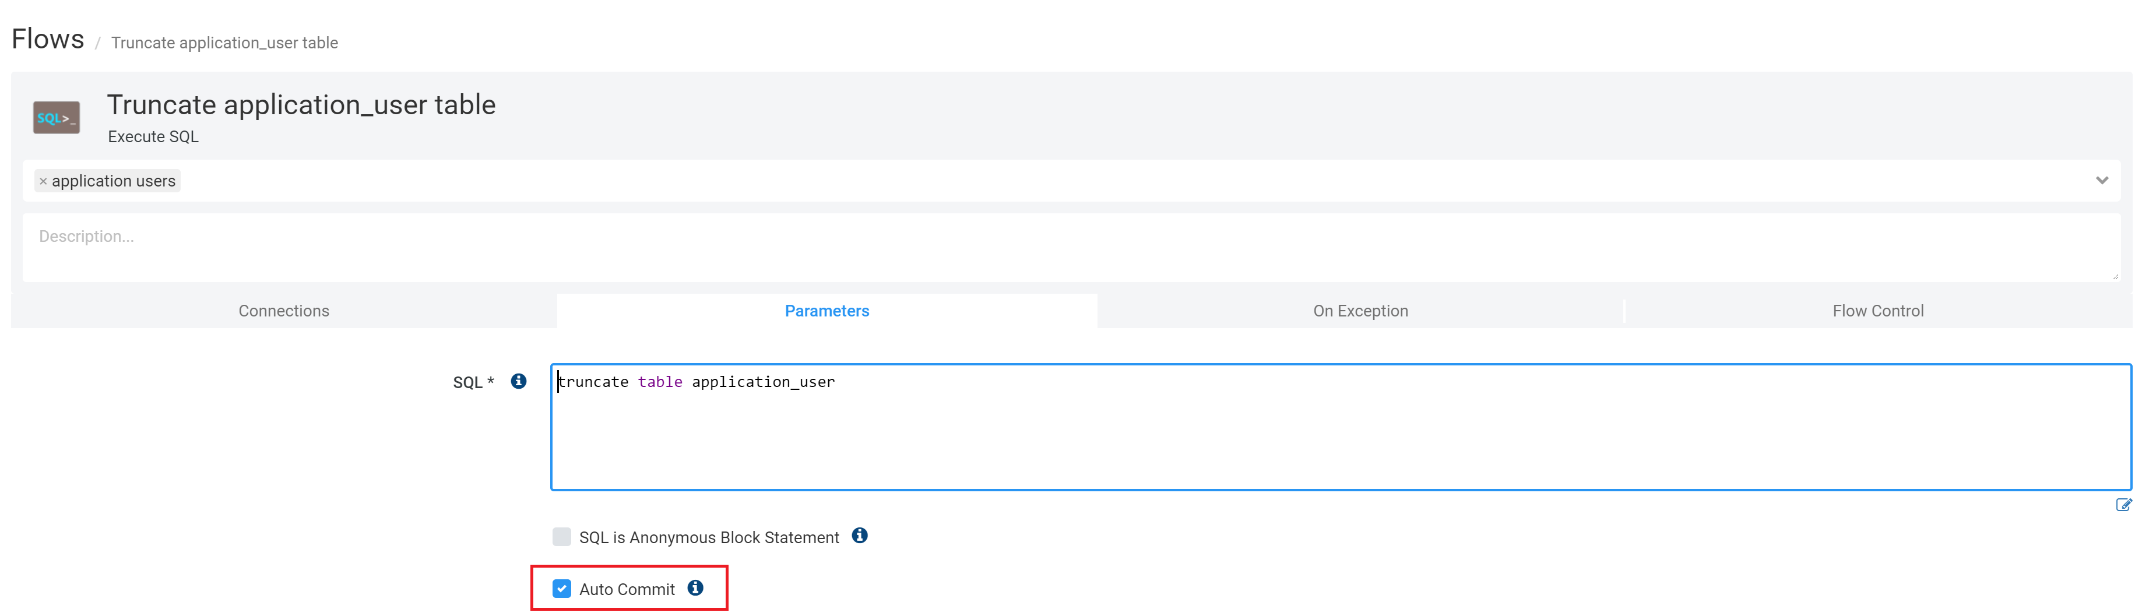
Task: Enable SQL is Anonymous Block Statement
Action: point(561,536)
